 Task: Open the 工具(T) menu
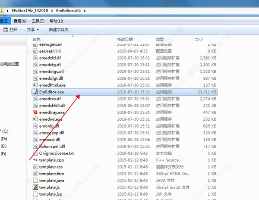[x=38, y=21]
